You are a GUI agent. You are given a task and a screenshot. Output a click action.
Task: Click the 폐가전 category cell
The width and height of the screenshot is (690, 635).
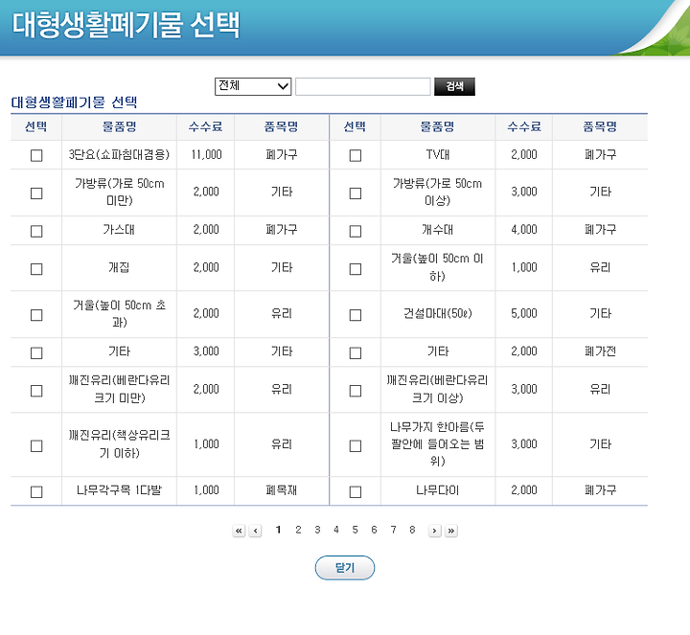tap(600, 352)
